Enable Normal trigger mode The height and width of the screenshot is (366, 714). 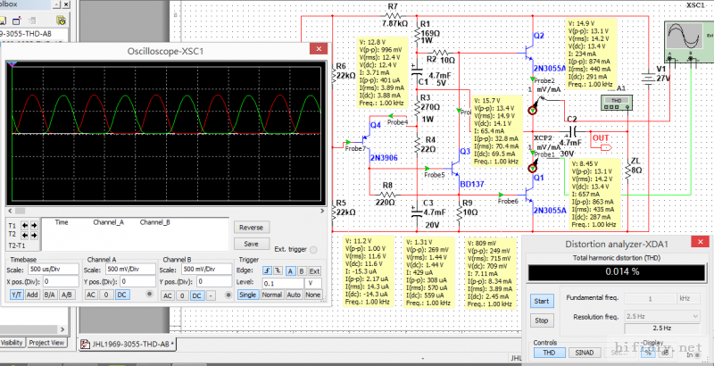coord(272,294)
